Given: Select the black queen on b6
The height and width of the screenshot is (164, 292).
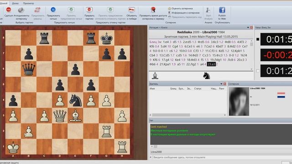Looking at the screenshot, I should (29, 69).
